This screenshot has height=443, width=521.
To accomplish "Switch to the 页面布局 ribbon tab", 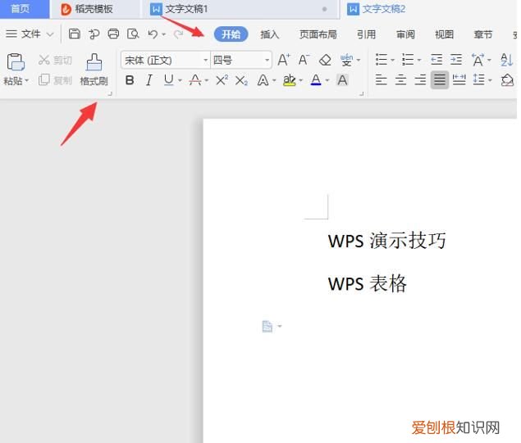I will point(318,34).
